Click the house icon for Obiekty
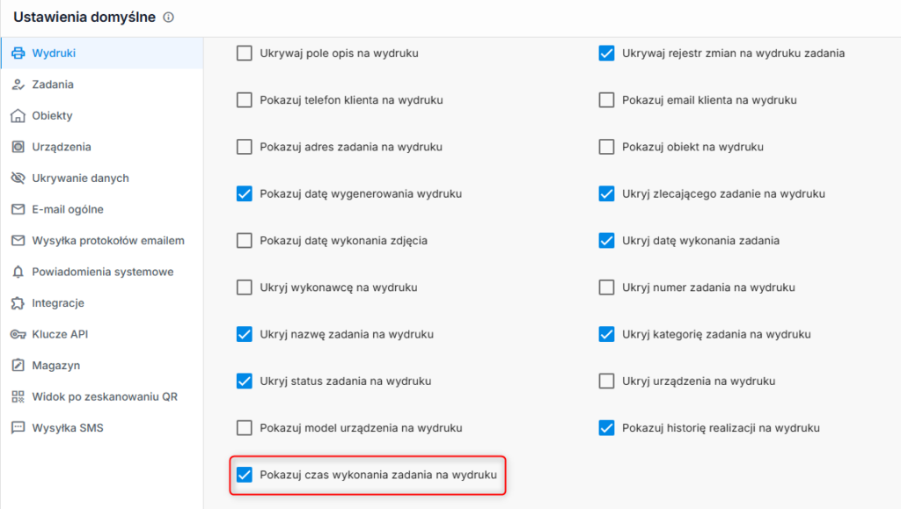The width and height of the screenshot is (901, 509). 18,115
